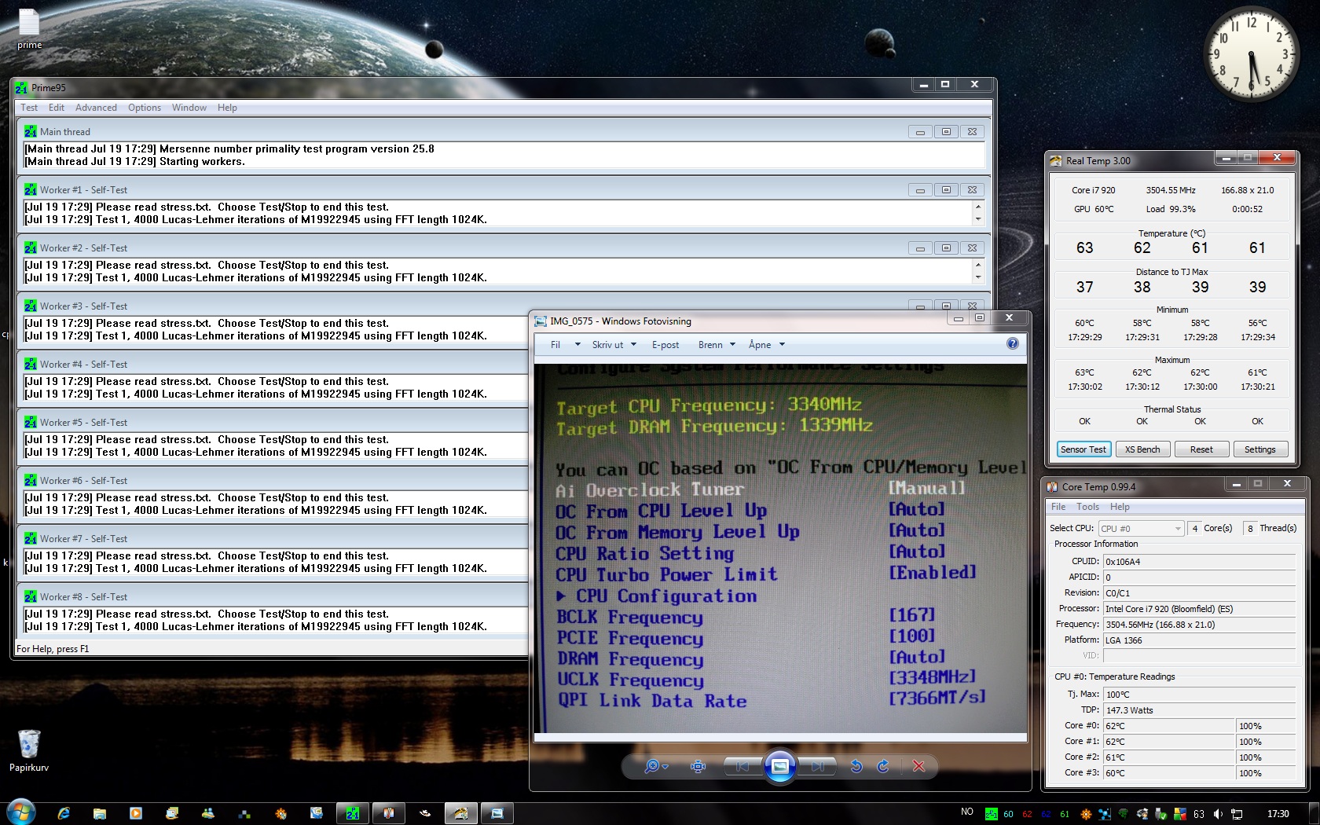
Task: Click Prime95 title bar icon
Action: pos(21,88)
